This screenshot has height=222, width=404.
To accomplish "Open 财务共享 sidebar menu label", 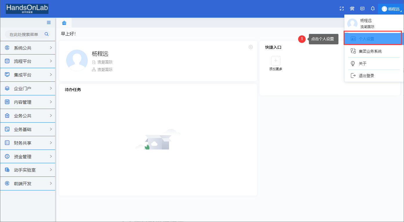I will tap(23, 143).
